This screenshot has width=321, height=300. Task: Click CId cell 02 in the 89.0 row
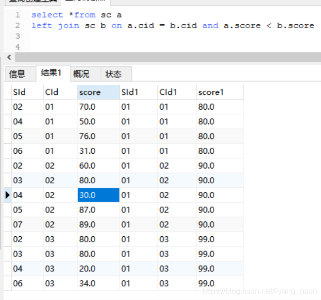click(60, 224)
